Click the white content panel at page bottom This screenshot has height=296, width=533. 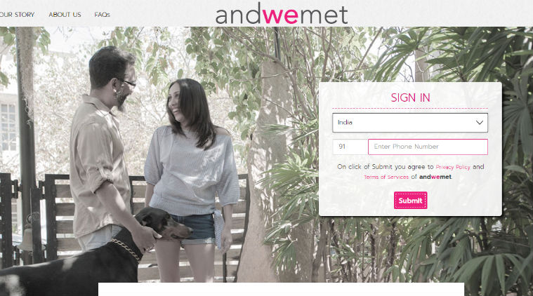[281, 289]
